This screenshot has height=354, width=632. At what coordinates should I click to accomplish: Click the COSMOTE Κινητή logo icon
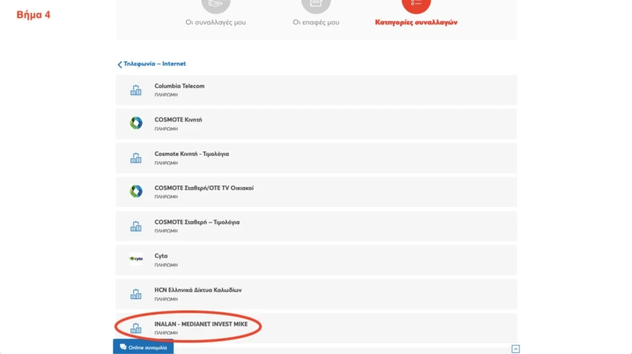pos(136,123)
